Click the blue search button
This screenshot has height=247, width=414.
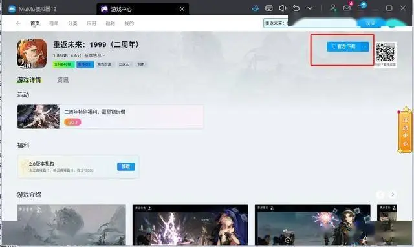point(371,23)
